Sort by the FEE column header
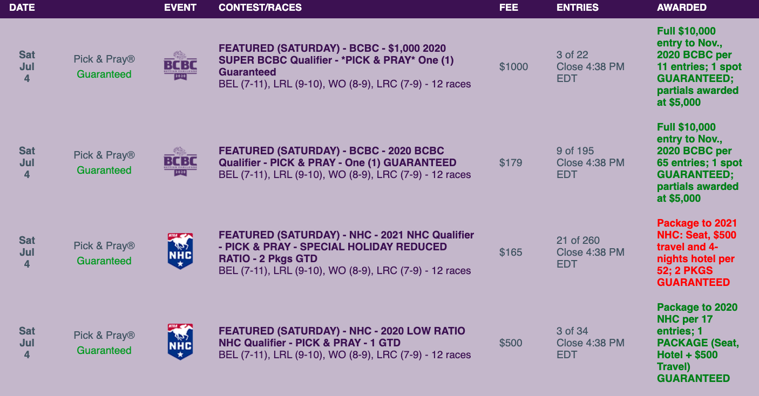 [x=509, y=8]
